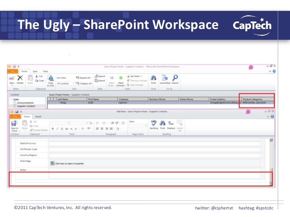Open the File tab in Workspace window

13,71
